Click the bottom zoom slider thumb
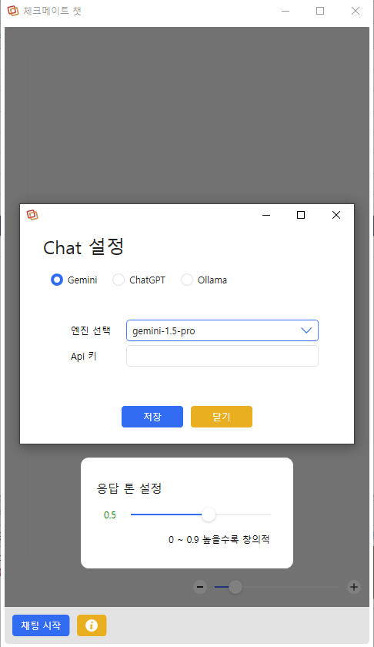Image resolution: width=374 pixels, height=647 pixels. point(235,587)
